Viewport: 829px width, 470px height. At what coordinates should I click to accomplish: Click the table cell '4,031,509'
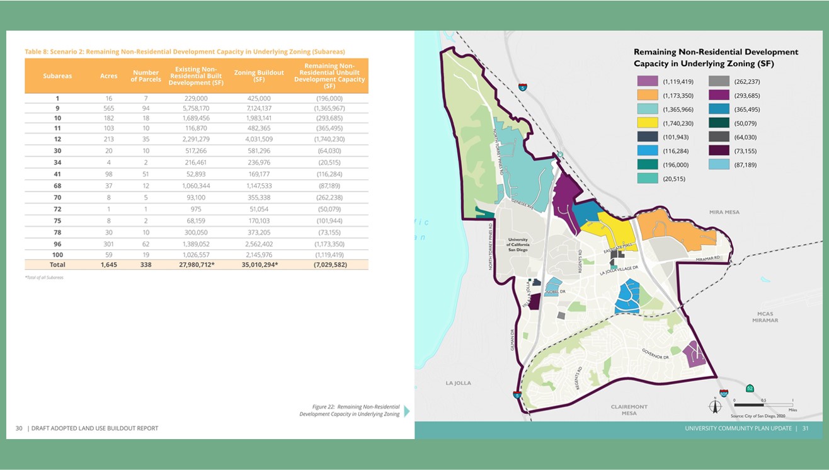[x=258, y=139]
